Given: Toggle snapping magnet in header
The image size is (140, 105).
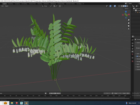Looking at the screenshot, I should [54, 6].
